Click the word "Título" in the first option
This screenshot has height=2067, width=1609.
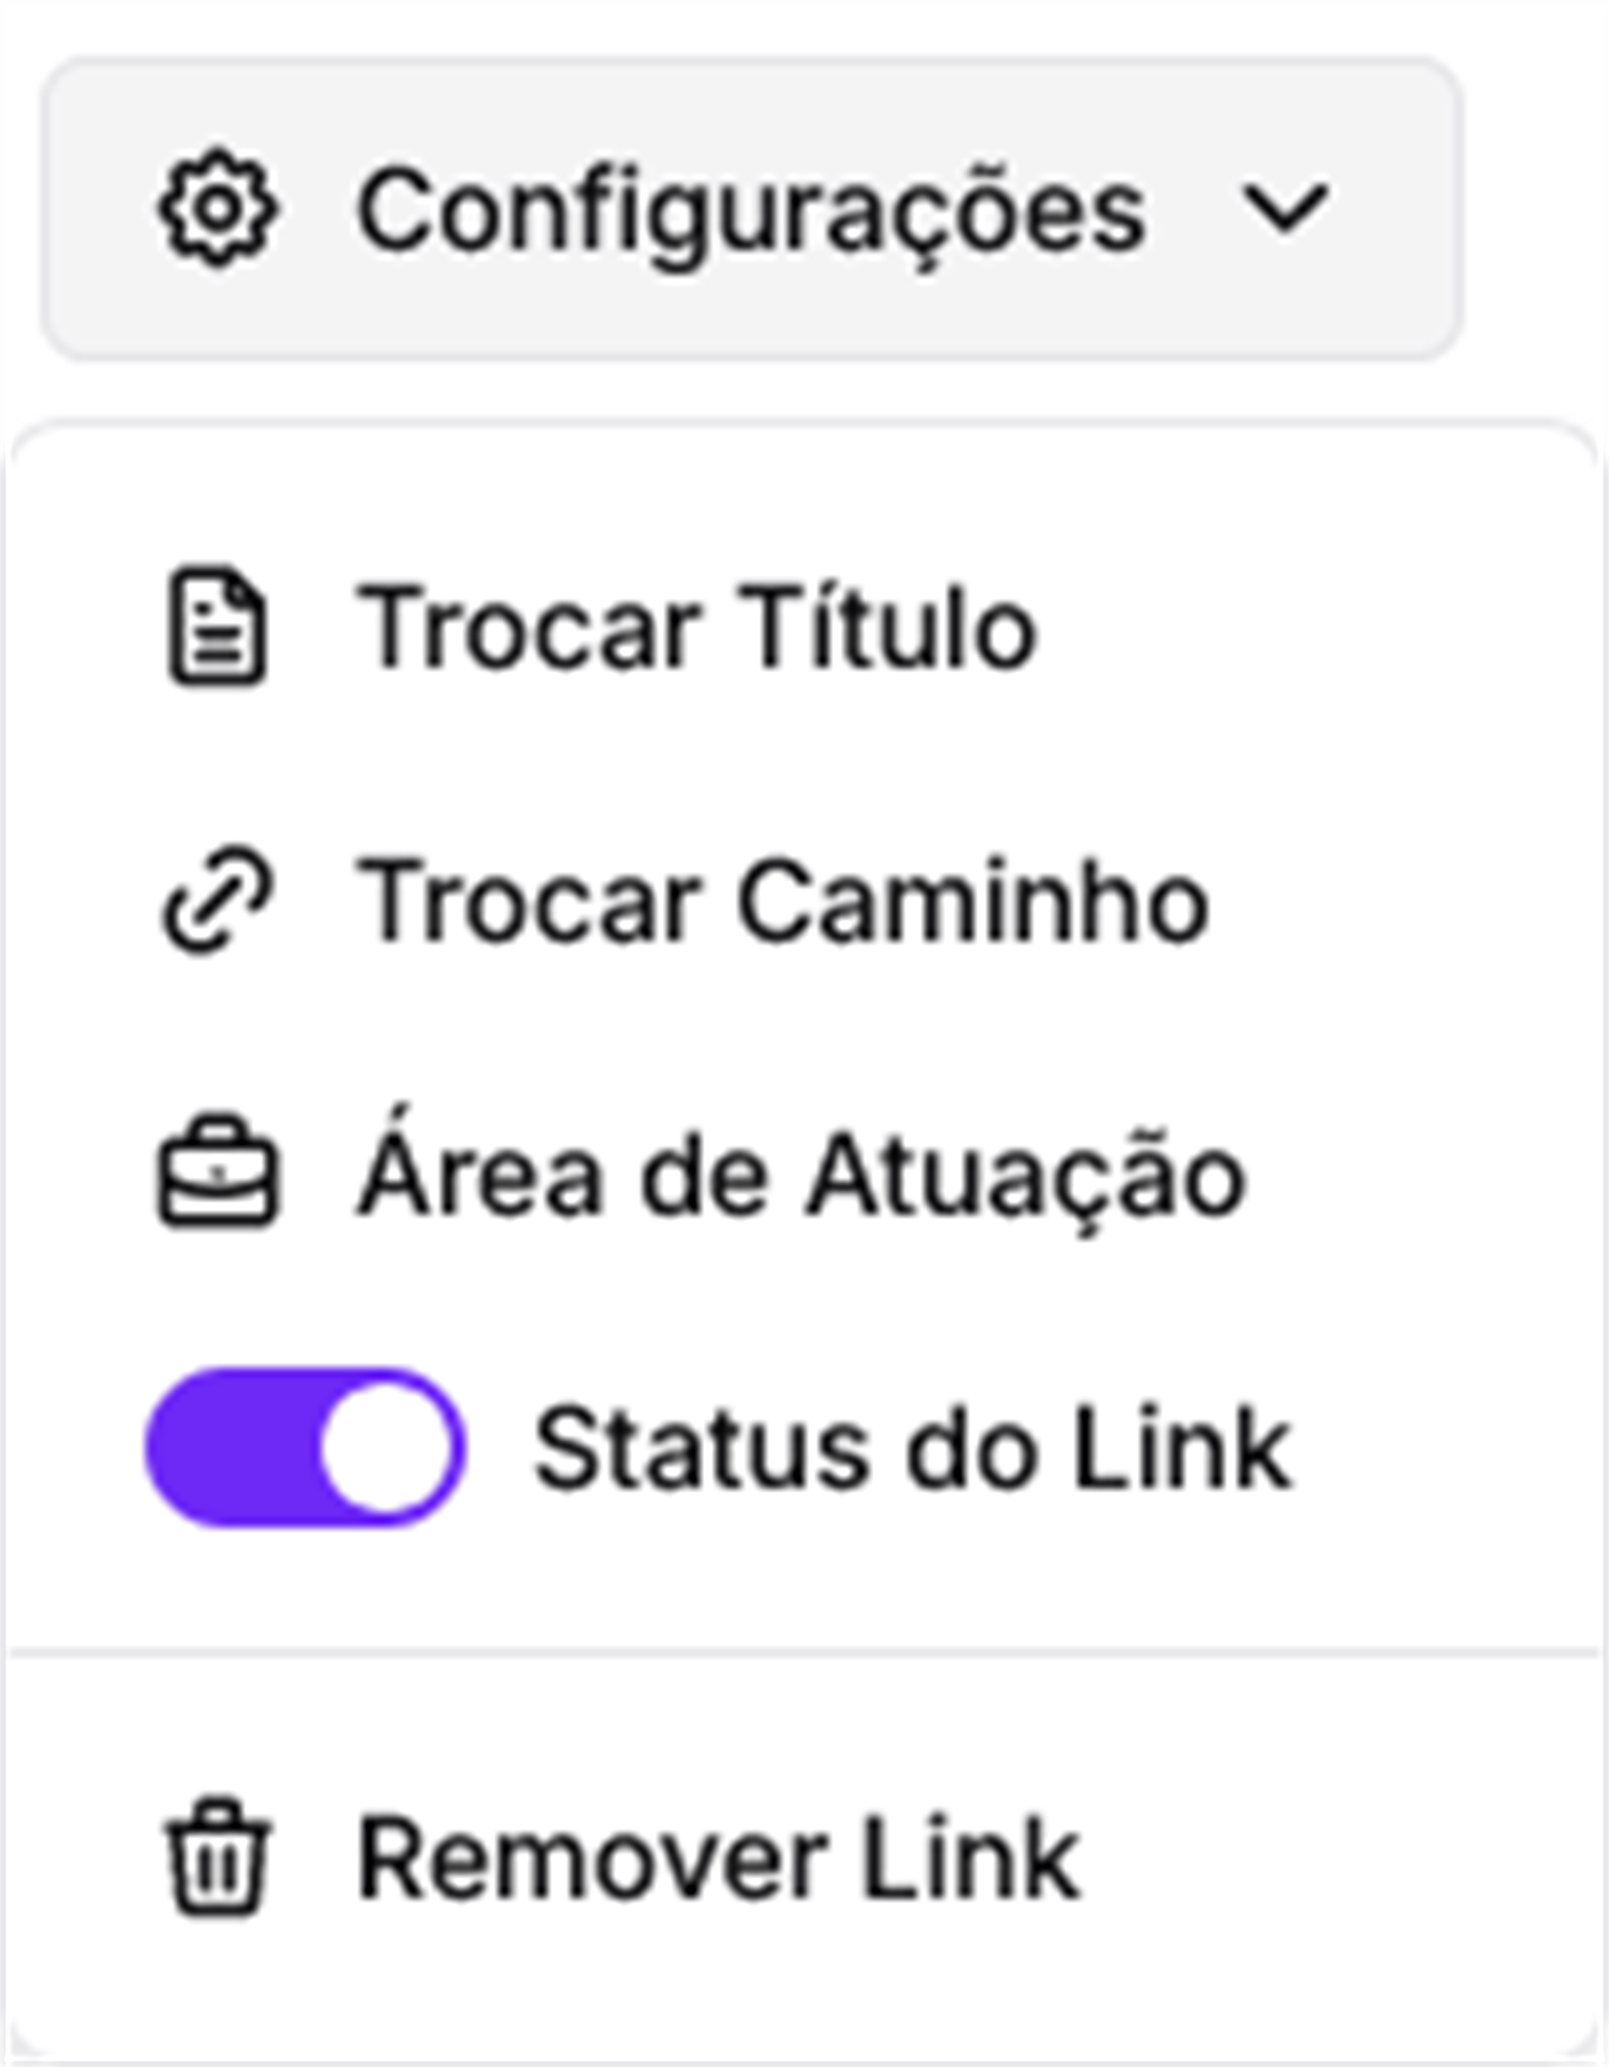886,627
